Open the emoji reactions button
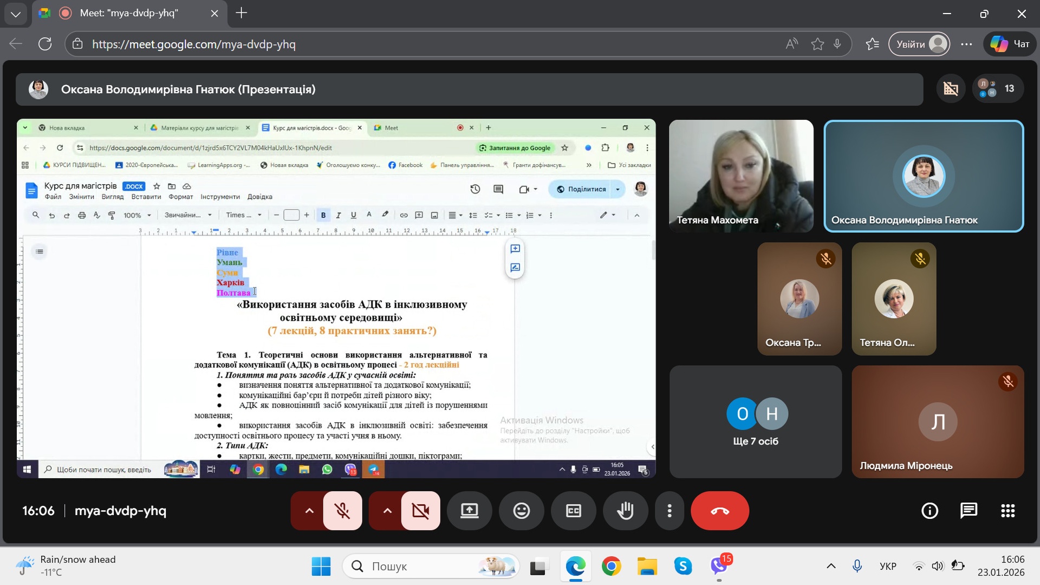1040x585 pixels. 521,511
